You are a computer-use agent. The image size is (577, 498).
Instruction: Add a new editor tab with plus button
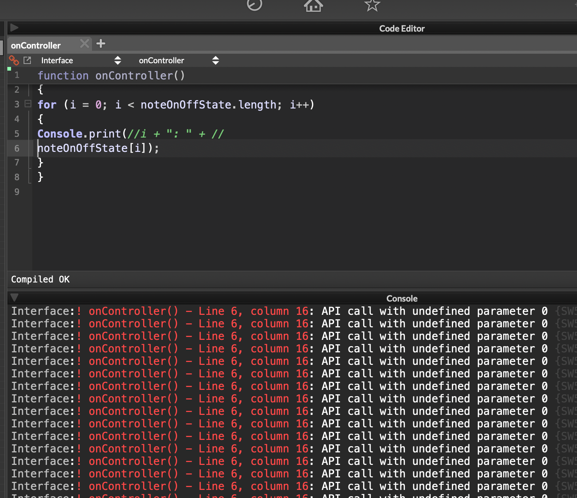point(101,44)
